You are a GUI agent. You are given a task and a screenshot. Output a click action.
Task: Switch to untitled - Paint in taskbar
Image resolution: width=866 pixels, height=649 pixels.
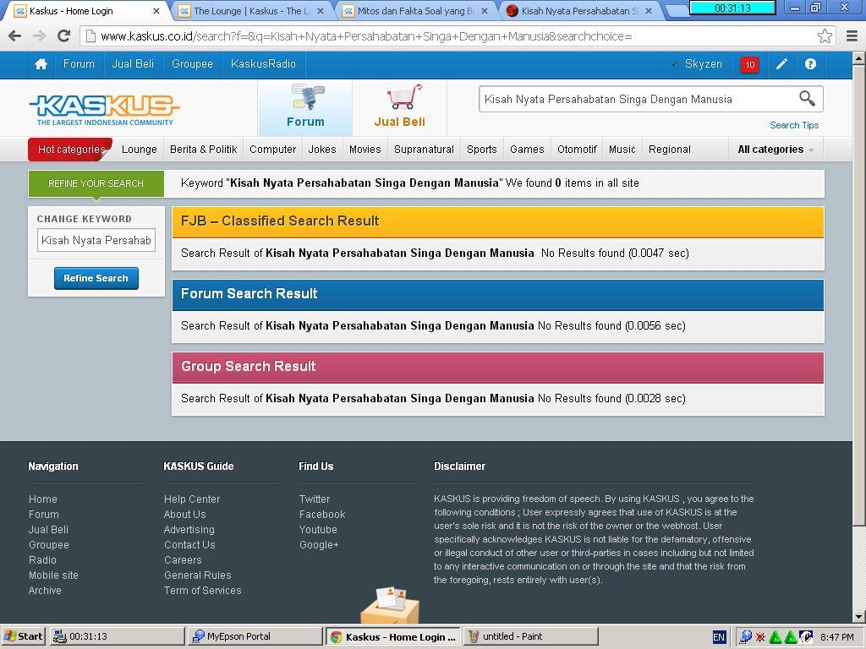(531, 636)
